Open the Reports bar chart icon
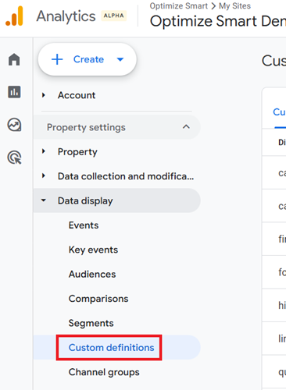The height and width of the screenshot is (390, 286). (14, 92)
